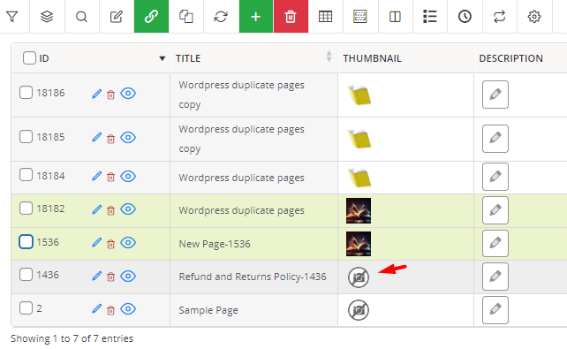
Task: Click the title 'New Page-1536'
Action: (215, 244)
